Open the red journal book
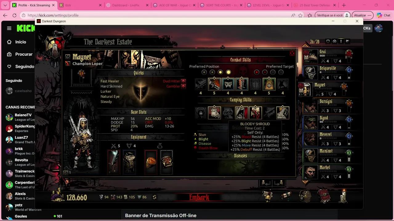Viewport: 394px width, 221px height. [324, 196]
